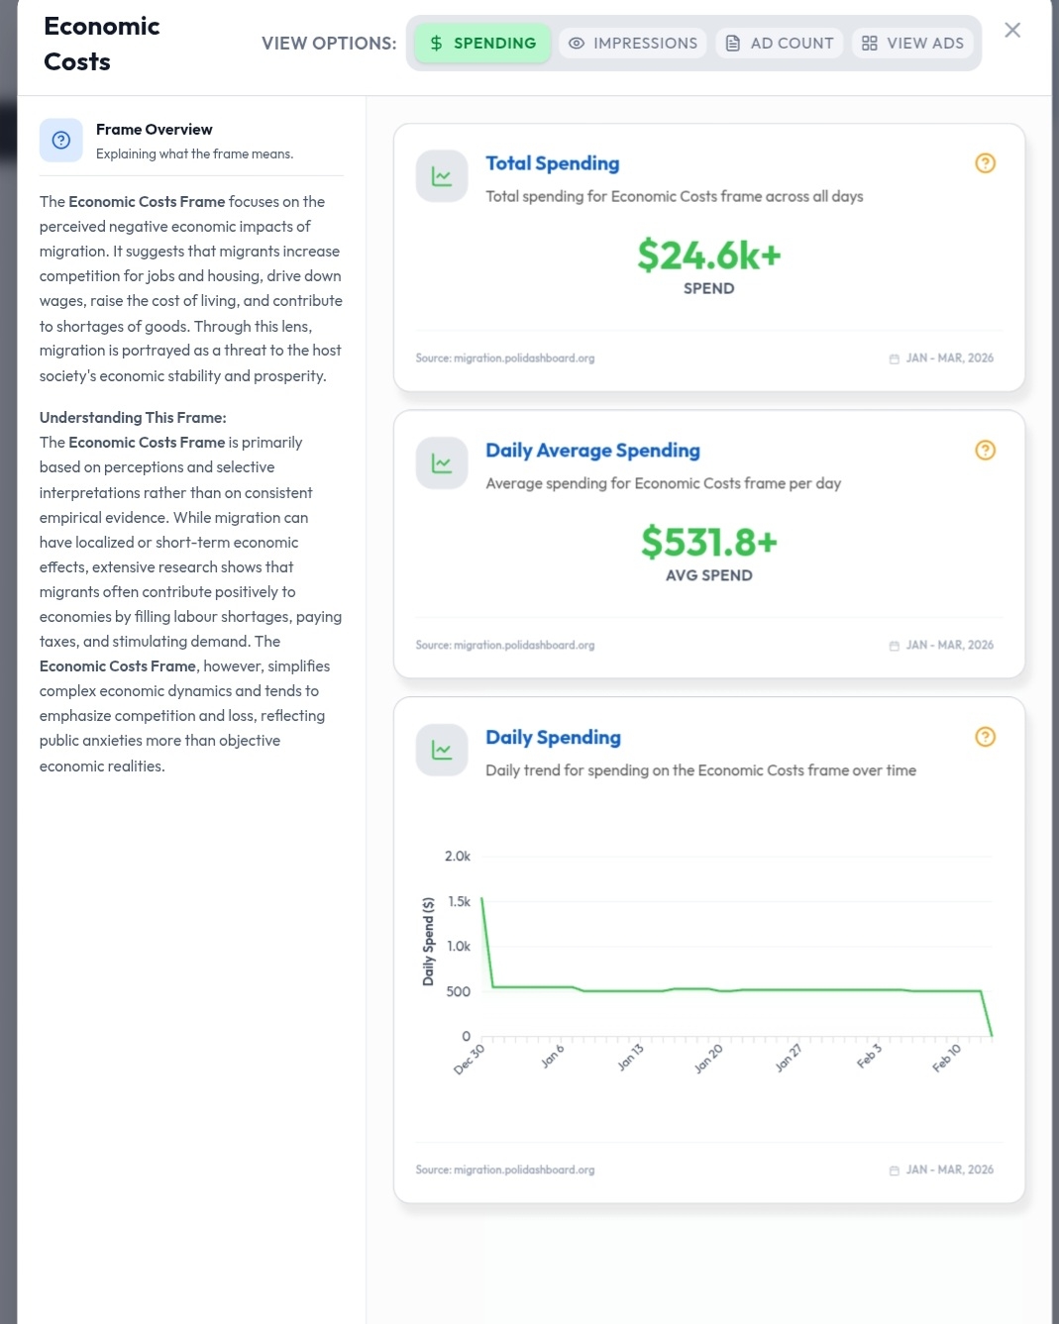Open the View Ads option

tap(912, 44)
